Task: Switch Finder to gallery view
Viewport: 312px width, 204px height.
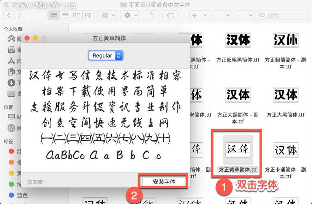Action: [88, 16]
